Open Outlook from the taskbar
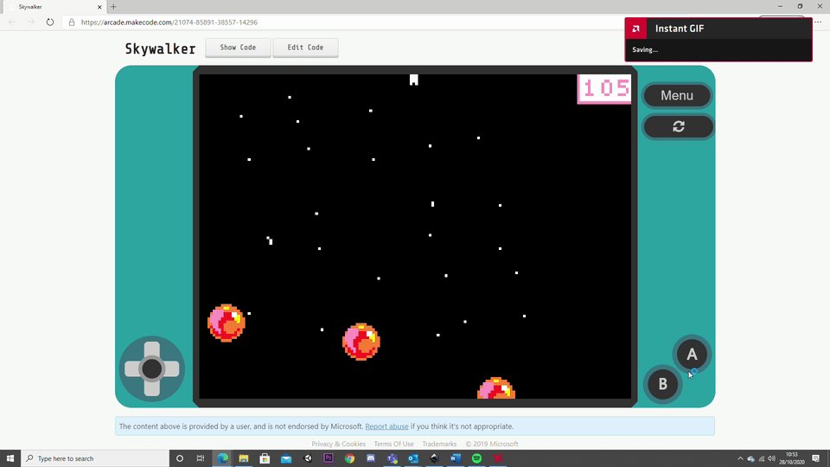Viewport: 830px width, 467px height. point(413,458)
